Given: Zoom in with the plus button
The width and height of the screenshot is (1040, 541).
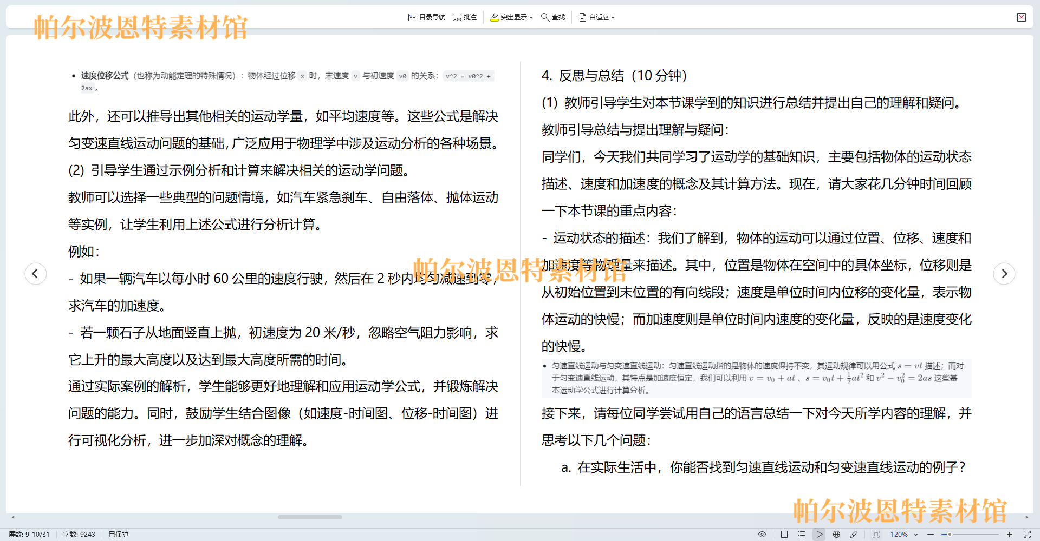Looking at the screenshot, I should [x=1010, y=535].
